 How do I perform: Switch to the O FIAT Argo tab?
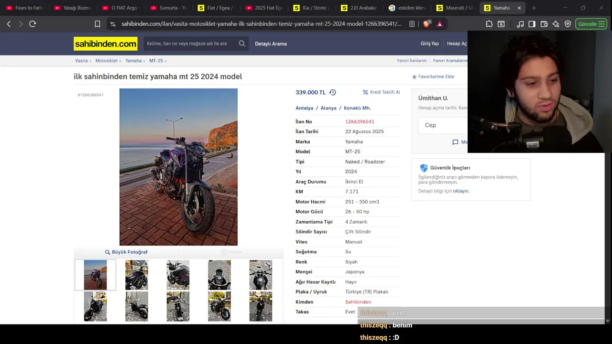(x=120, y=8)
